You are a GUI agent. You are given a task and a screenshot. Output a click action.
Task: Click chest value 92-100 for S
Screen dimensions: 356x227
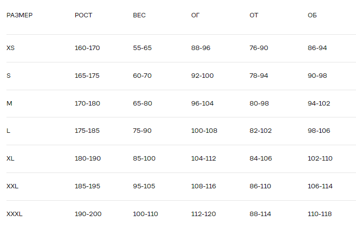click(x=203, y=76)
